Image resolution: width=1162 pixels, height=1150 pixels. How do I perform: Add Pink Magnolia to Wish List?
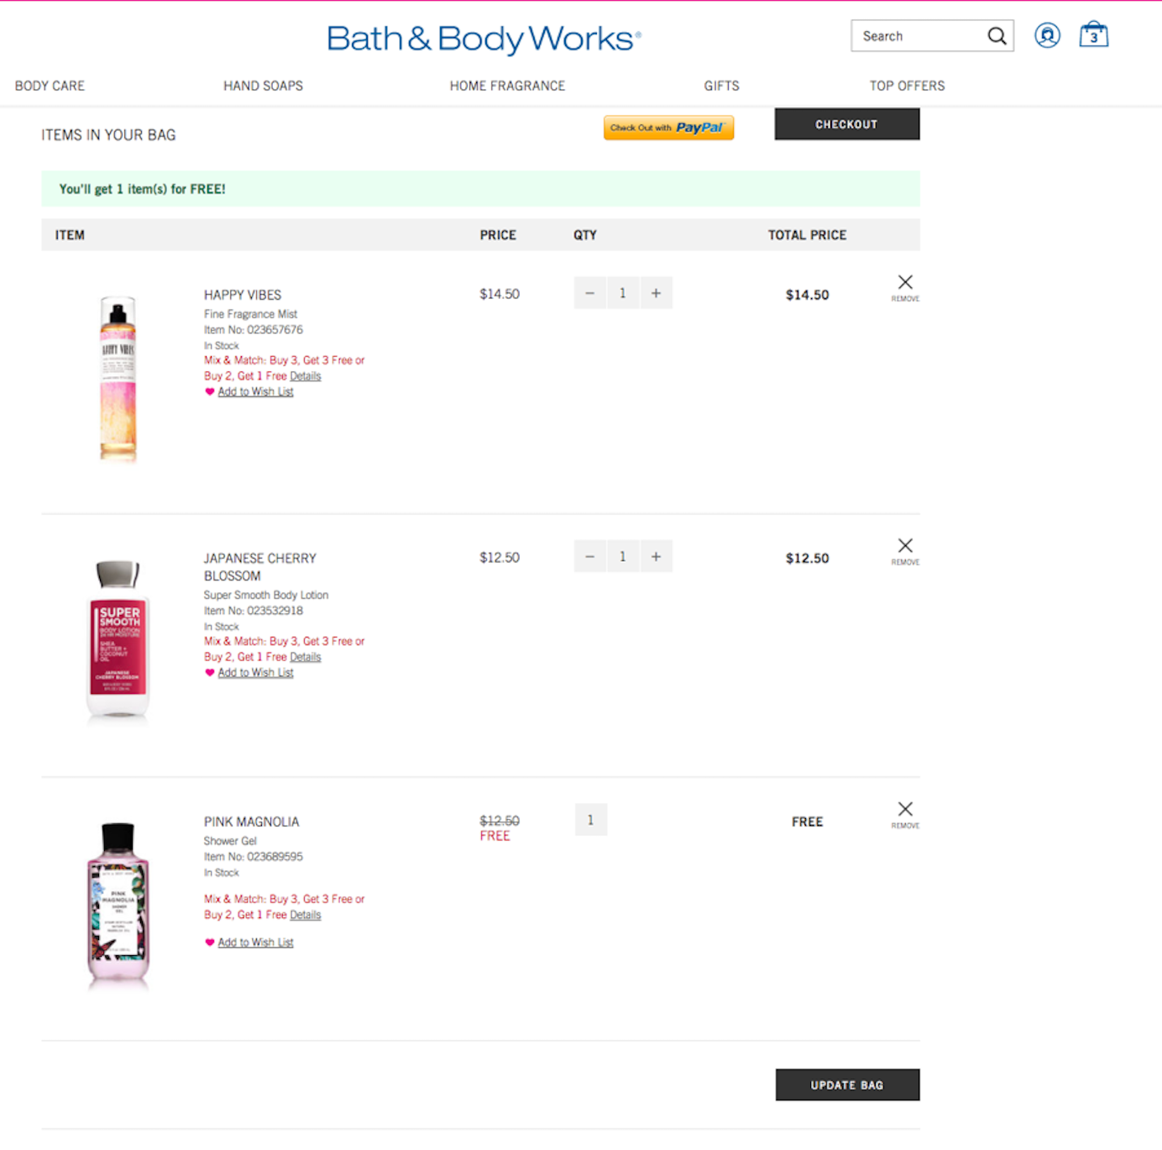[255, 943]
